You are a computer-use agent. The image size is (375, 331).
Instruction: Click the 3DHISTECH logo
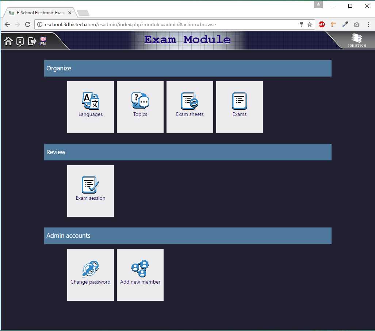coord(357,40)
